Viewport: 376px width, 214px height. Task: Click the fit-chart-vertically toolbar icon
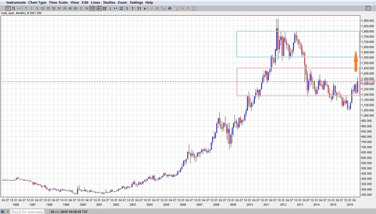194,8
